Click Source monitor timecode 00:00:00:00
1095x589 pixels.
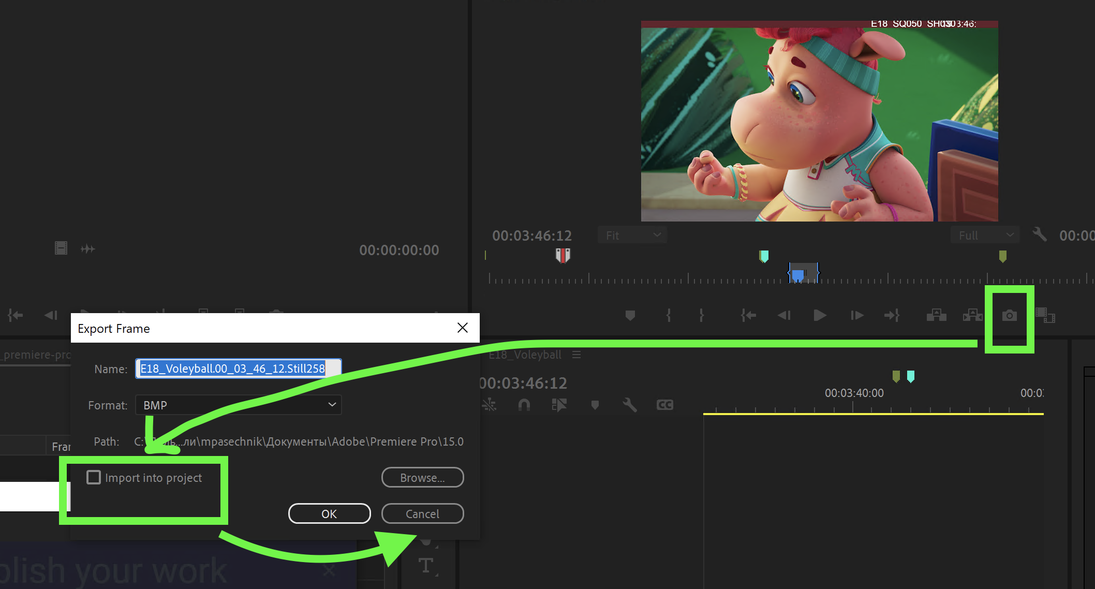(x=399, y=250)
